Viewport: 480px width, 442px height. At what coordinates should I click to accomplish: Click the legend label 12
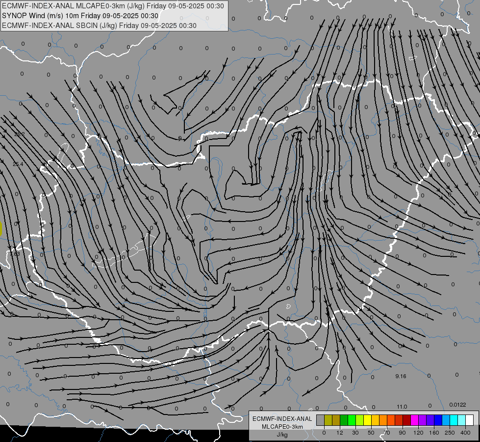point(340,433)
